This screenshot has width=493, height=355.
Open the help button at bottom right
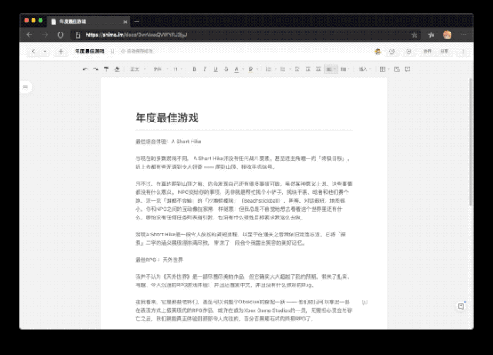(461, 306)
